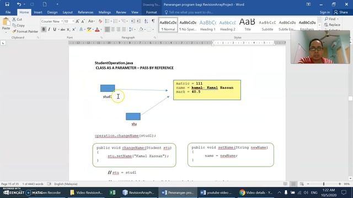Align text to the left
The image size is (353, 198).
click(x=108, y=29)
